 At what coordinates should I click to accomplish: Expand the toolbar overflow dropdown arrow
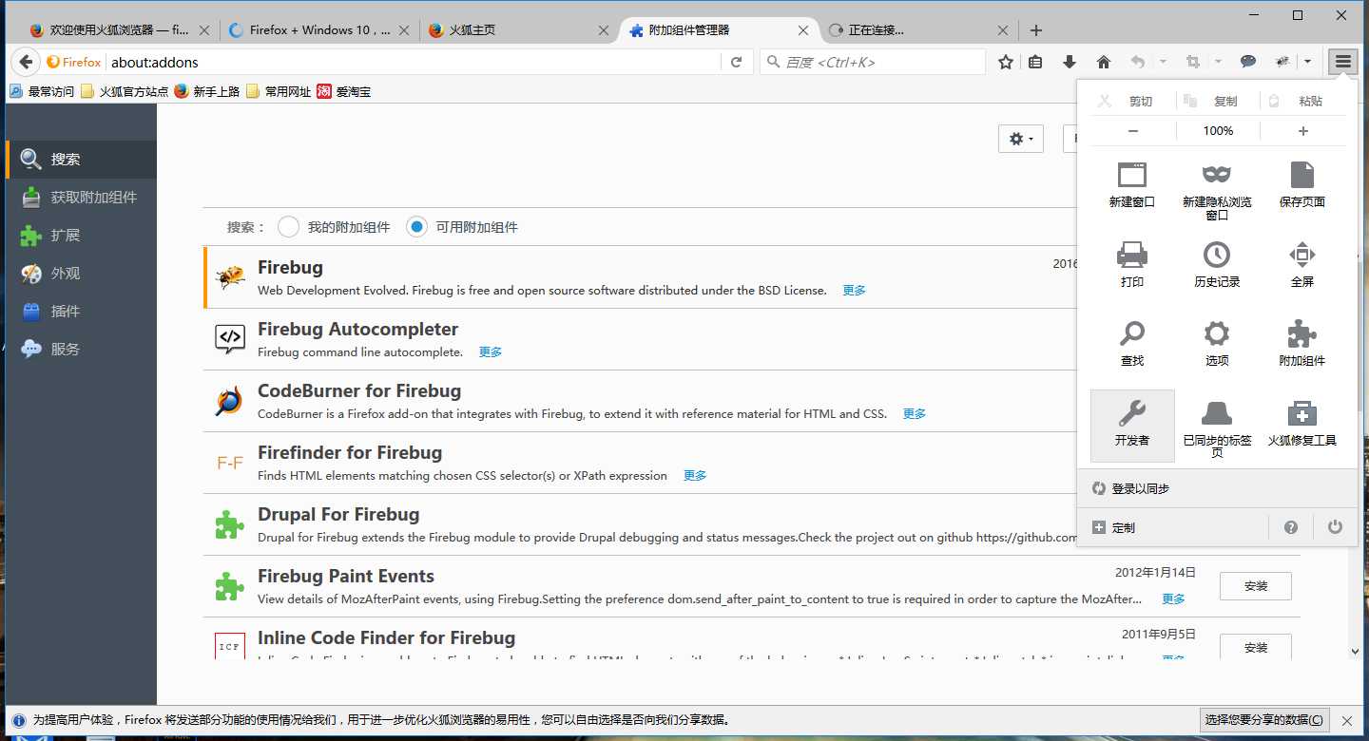click(1308, 62)
